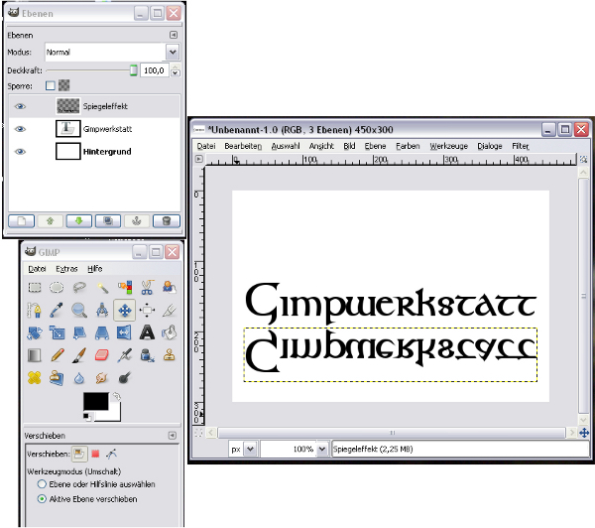Select the Measure compass tool

(102, 310)
